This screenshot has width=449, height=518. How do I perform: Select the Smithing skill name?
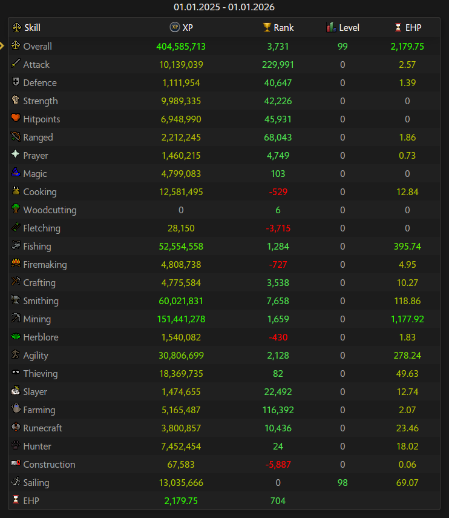tap(41, 301)
